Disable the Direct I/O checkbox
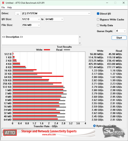This screenshot has height=141, width=128. point(98,14)
